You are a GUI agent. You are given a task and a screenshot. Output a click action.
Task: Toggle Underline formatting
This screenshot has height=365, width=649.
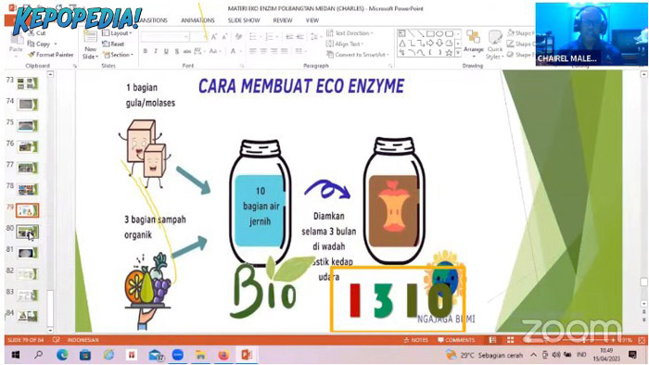tap(166, 51)
